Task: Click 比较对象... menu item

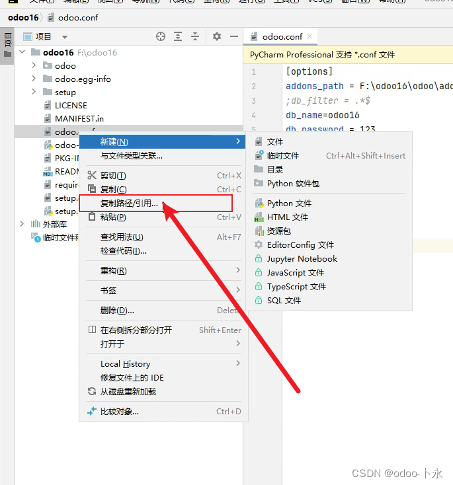Action: pos(162,412)
